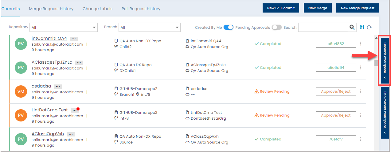
Task: Click the QA Auto Non-DX Repo text in first row
Action: coord(140,41)
